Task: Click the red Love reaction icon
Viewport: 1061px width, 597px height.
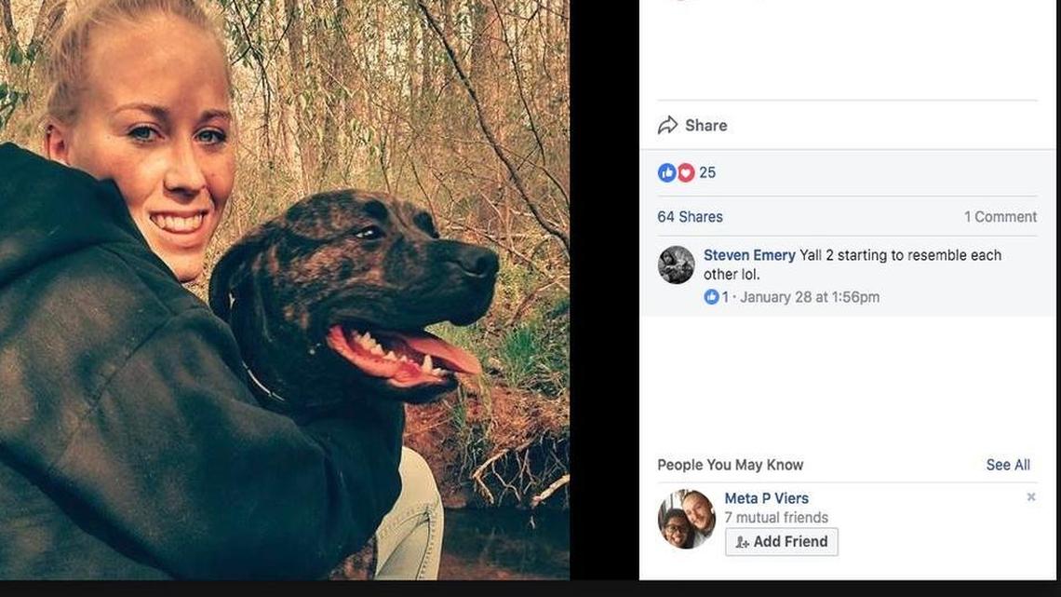Action: [x=685, y=172]
